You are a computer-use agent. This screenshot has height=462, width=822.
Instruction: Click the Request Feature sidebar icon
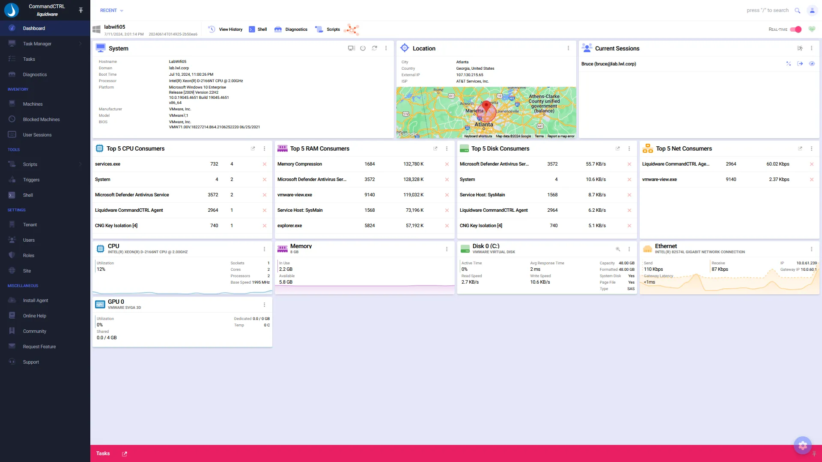click(12, 346)
